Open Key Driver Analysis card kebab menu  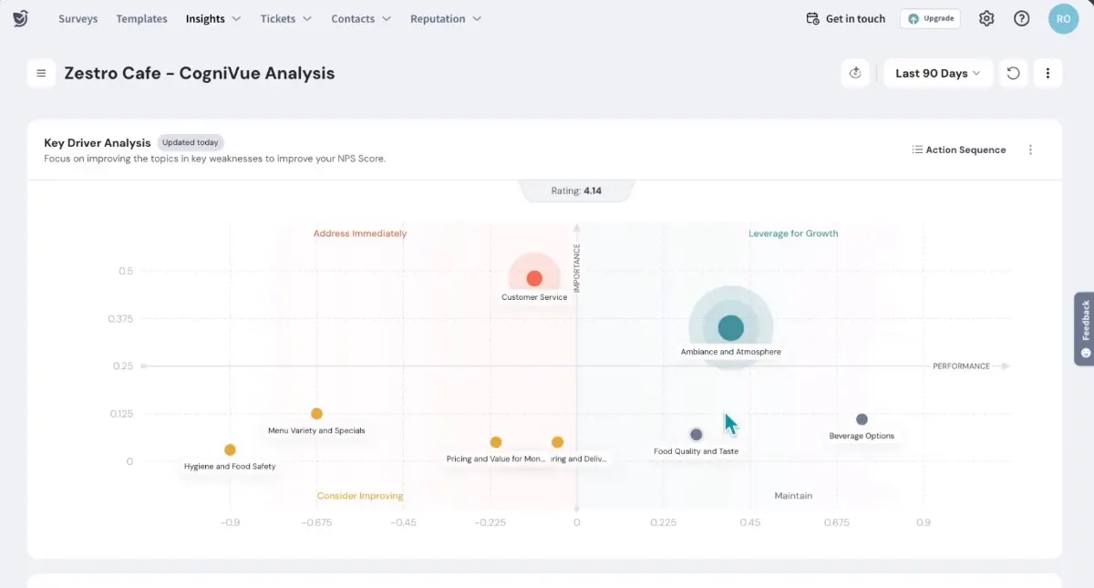1030,150
